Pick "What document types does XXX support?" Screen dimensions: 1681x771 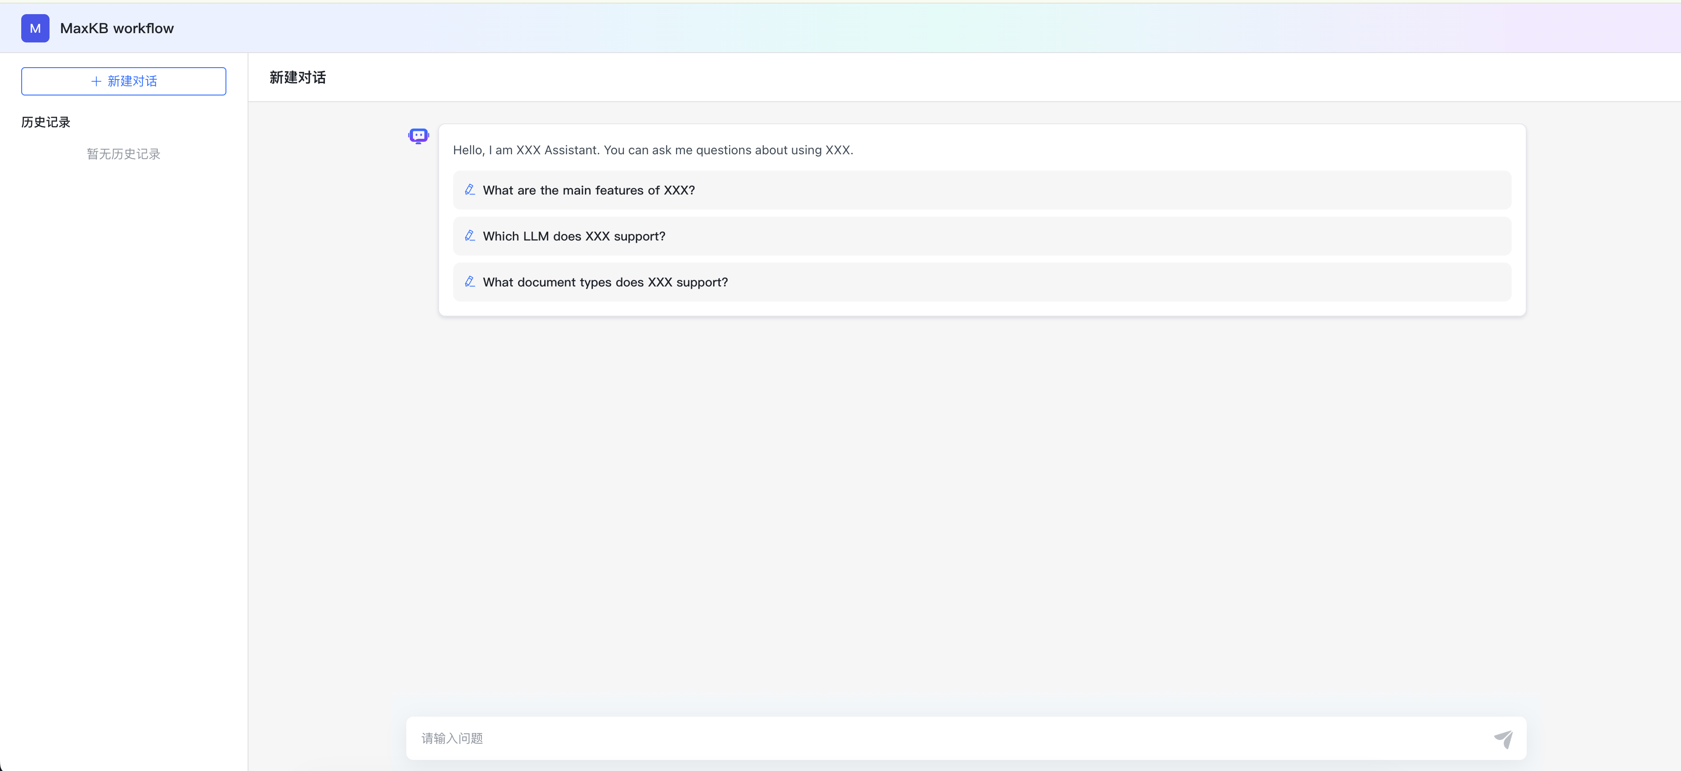click(605, 282)
